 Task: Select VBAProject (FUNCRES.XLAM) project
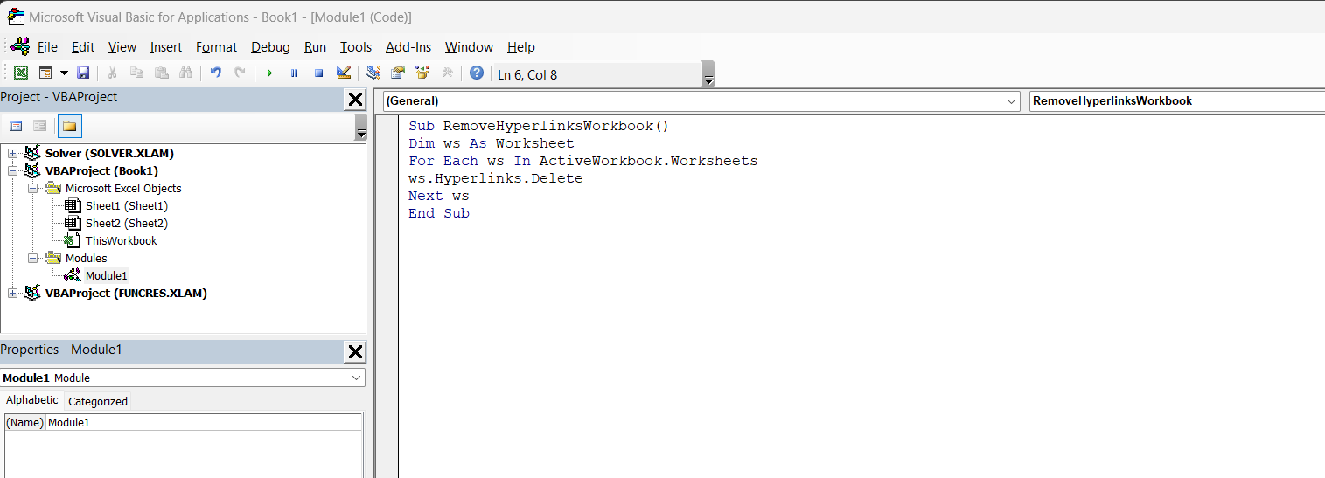126,293
